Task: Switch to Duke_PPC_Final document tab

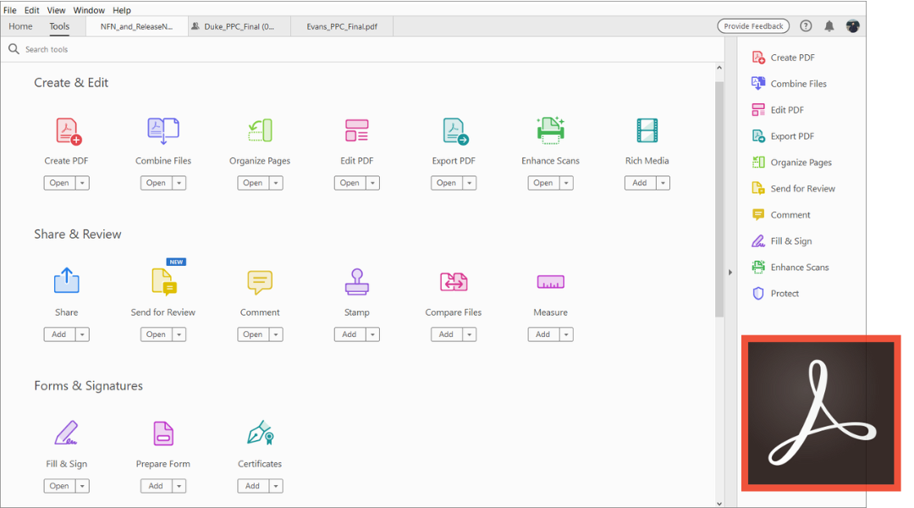Action: point(239,26)
